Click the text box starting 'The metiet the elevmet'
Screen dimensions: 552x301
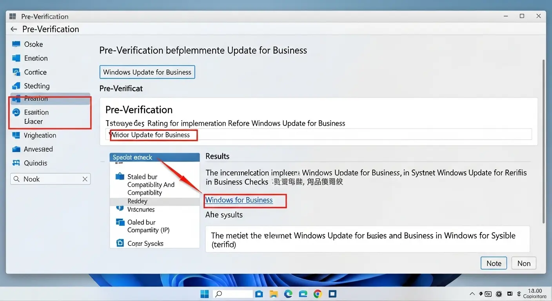point(368,239)
